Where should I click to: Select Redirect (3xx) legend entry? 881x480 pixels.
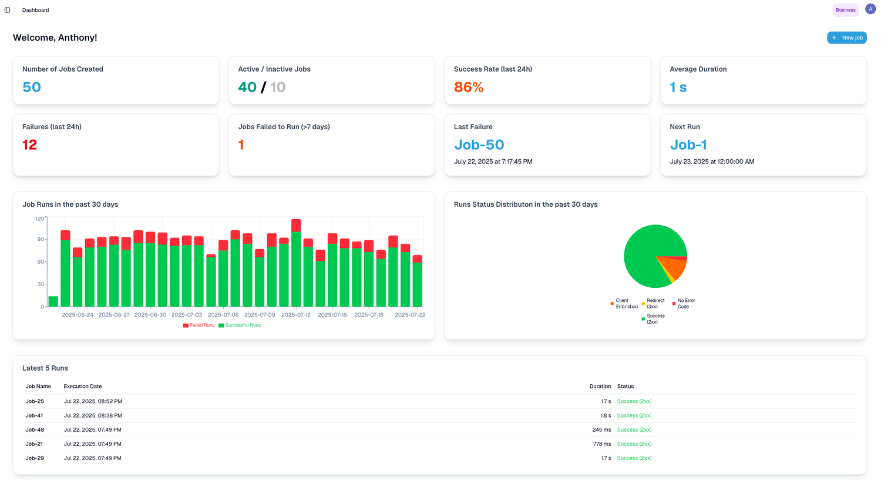pyautogui.click(x=653, y=304)
